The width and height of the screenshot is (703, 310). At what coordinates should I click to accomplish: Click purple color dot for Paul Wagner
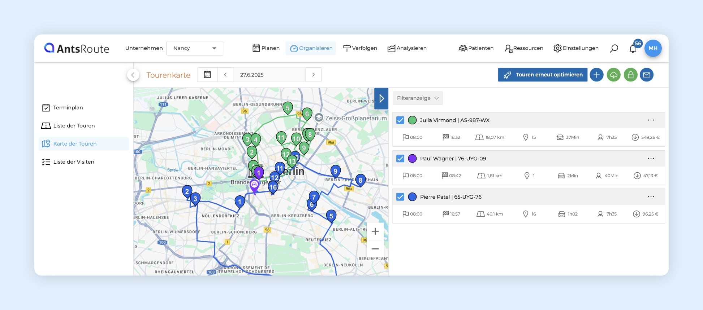[x=412, y=159]
